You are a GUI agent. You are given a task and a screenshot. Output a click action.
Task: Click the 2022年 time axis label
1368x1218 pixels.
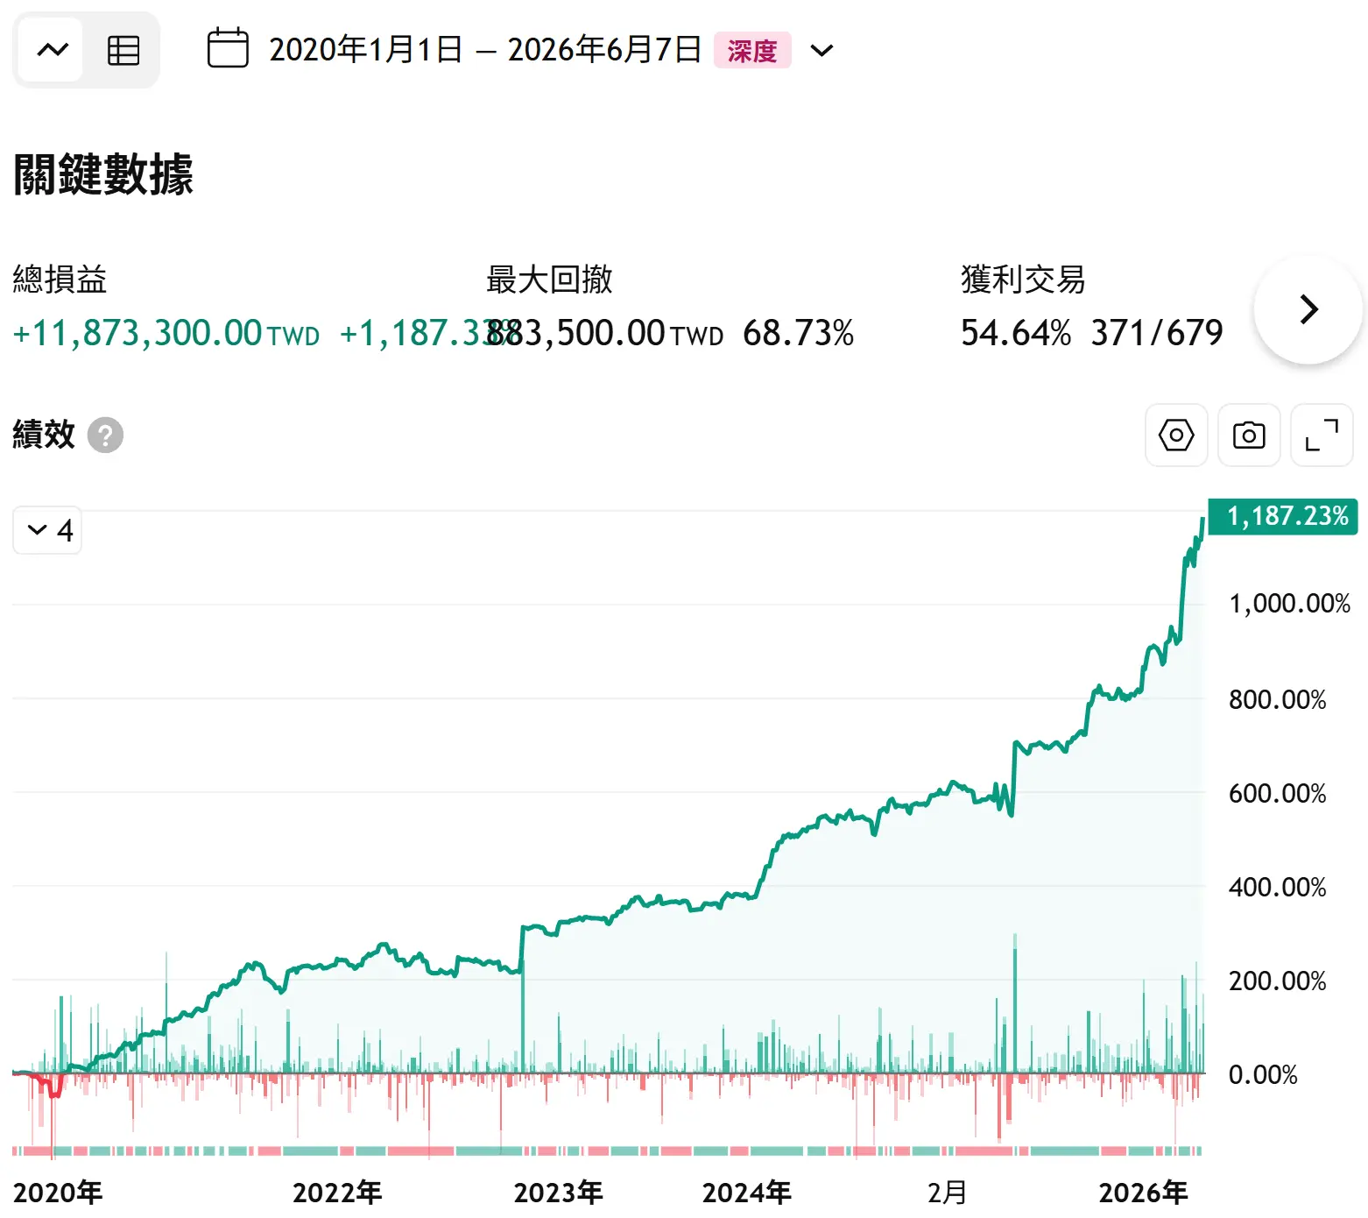click(337, 1193)
